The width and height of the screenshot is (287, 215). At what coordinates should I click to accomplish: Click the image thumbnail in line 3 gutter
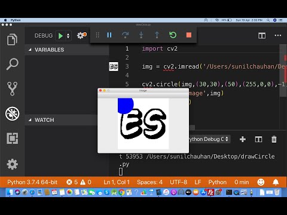pos(114,66)
